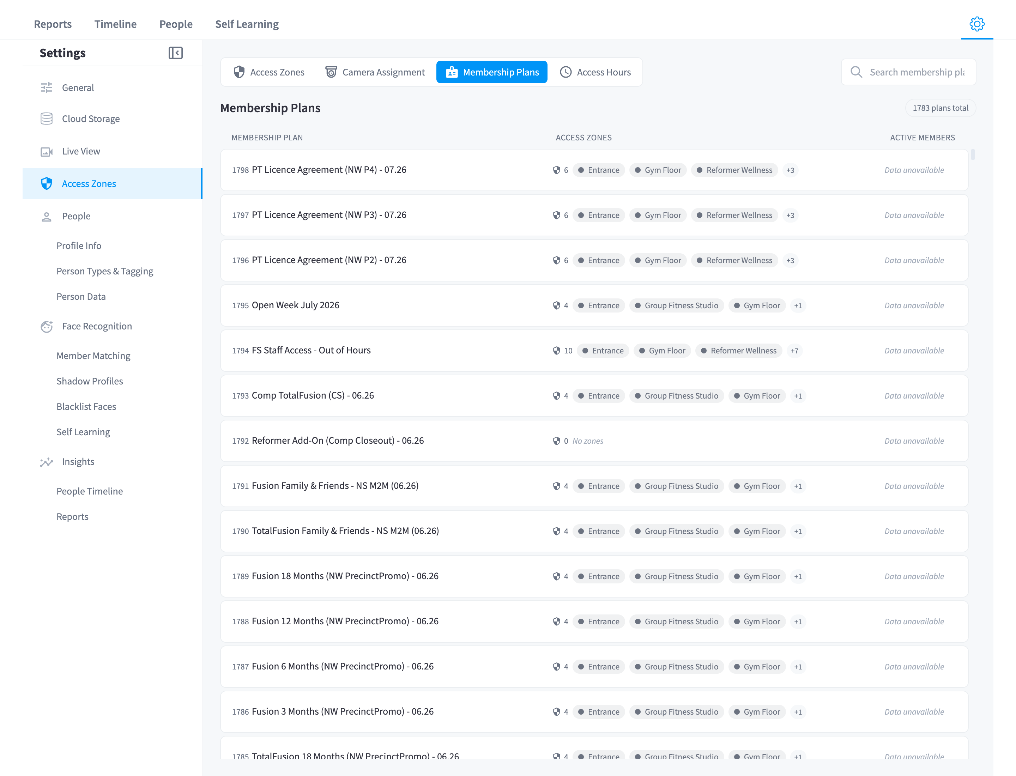Open People Timeline in sidebar
Viewport: 1016px width, 776px height.
pos(90,491)
